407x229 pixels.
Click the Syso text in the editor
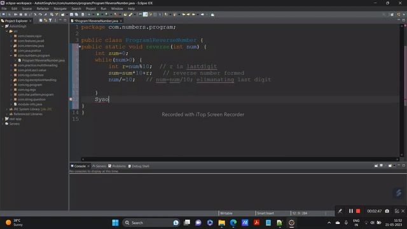pos(102,99)
